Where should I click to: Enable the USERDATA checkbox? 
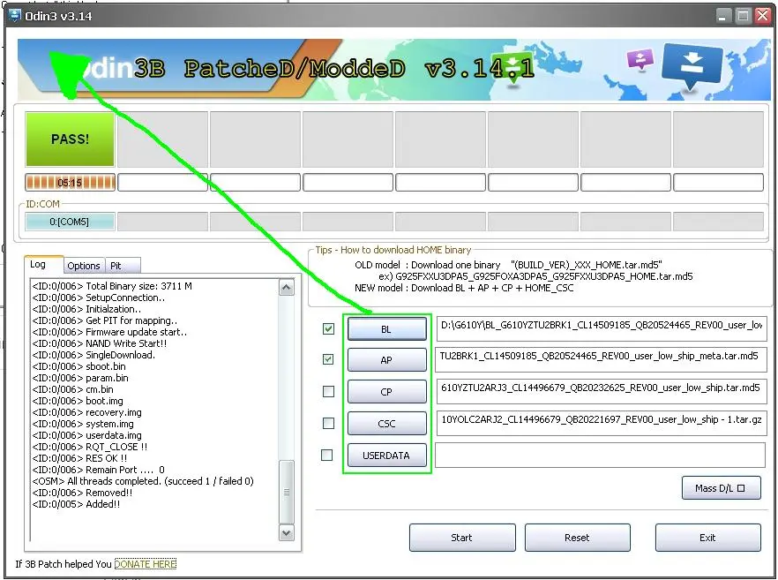[327, 455]
